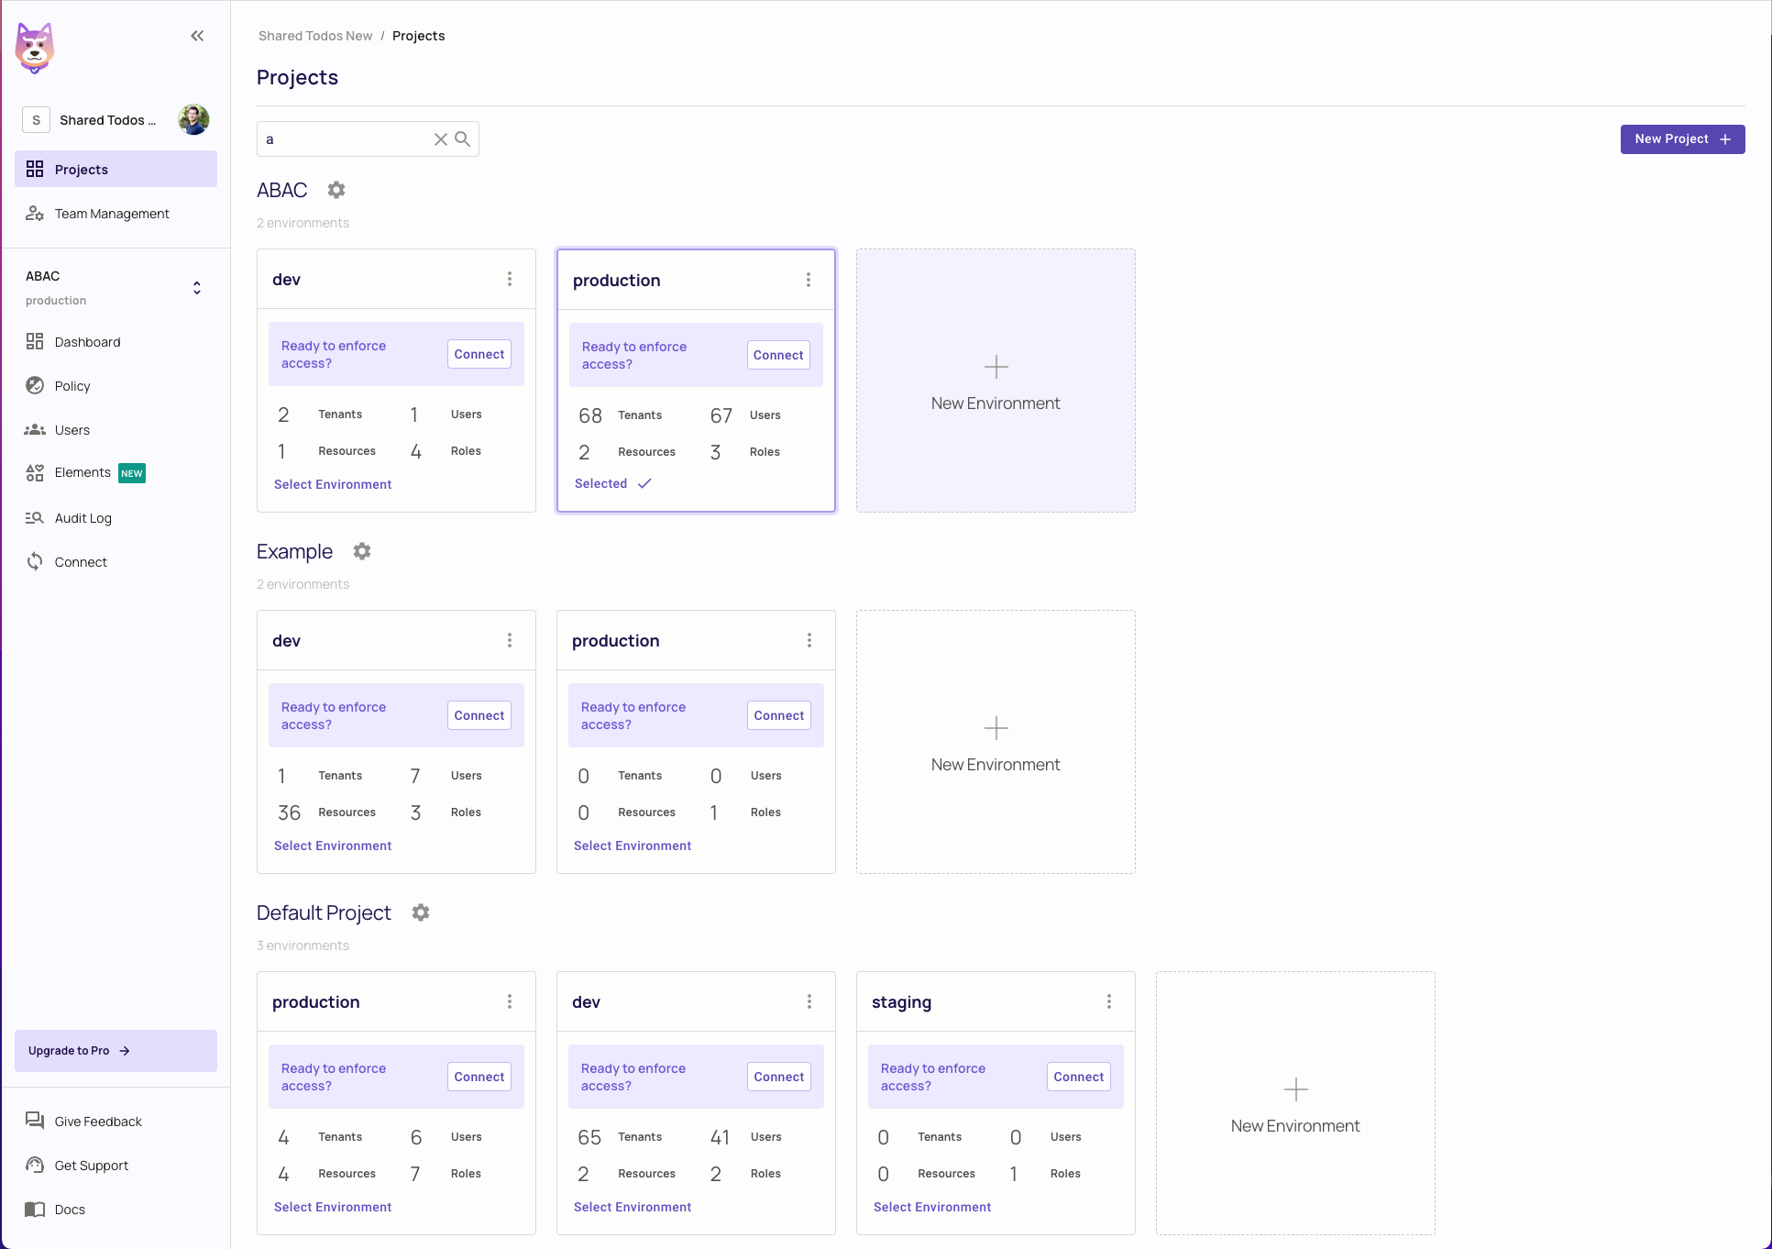The image size is (1772, 1249).
Task: Select Environment for Example dev
Action: pyautogui.click(x=332, y=845)
